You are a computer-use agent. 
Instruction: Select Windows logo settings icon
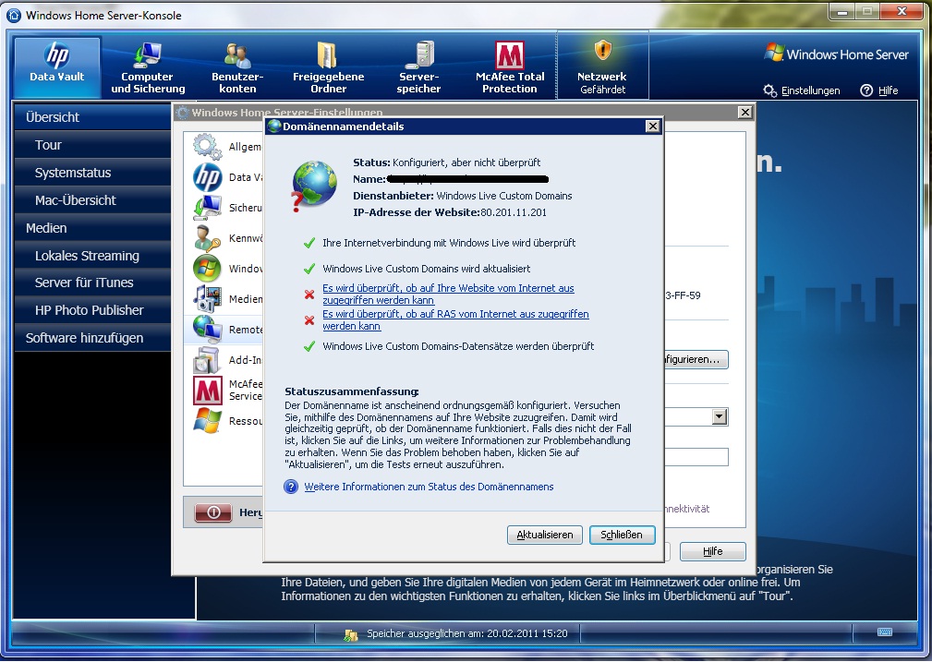(x=207, y=268)
